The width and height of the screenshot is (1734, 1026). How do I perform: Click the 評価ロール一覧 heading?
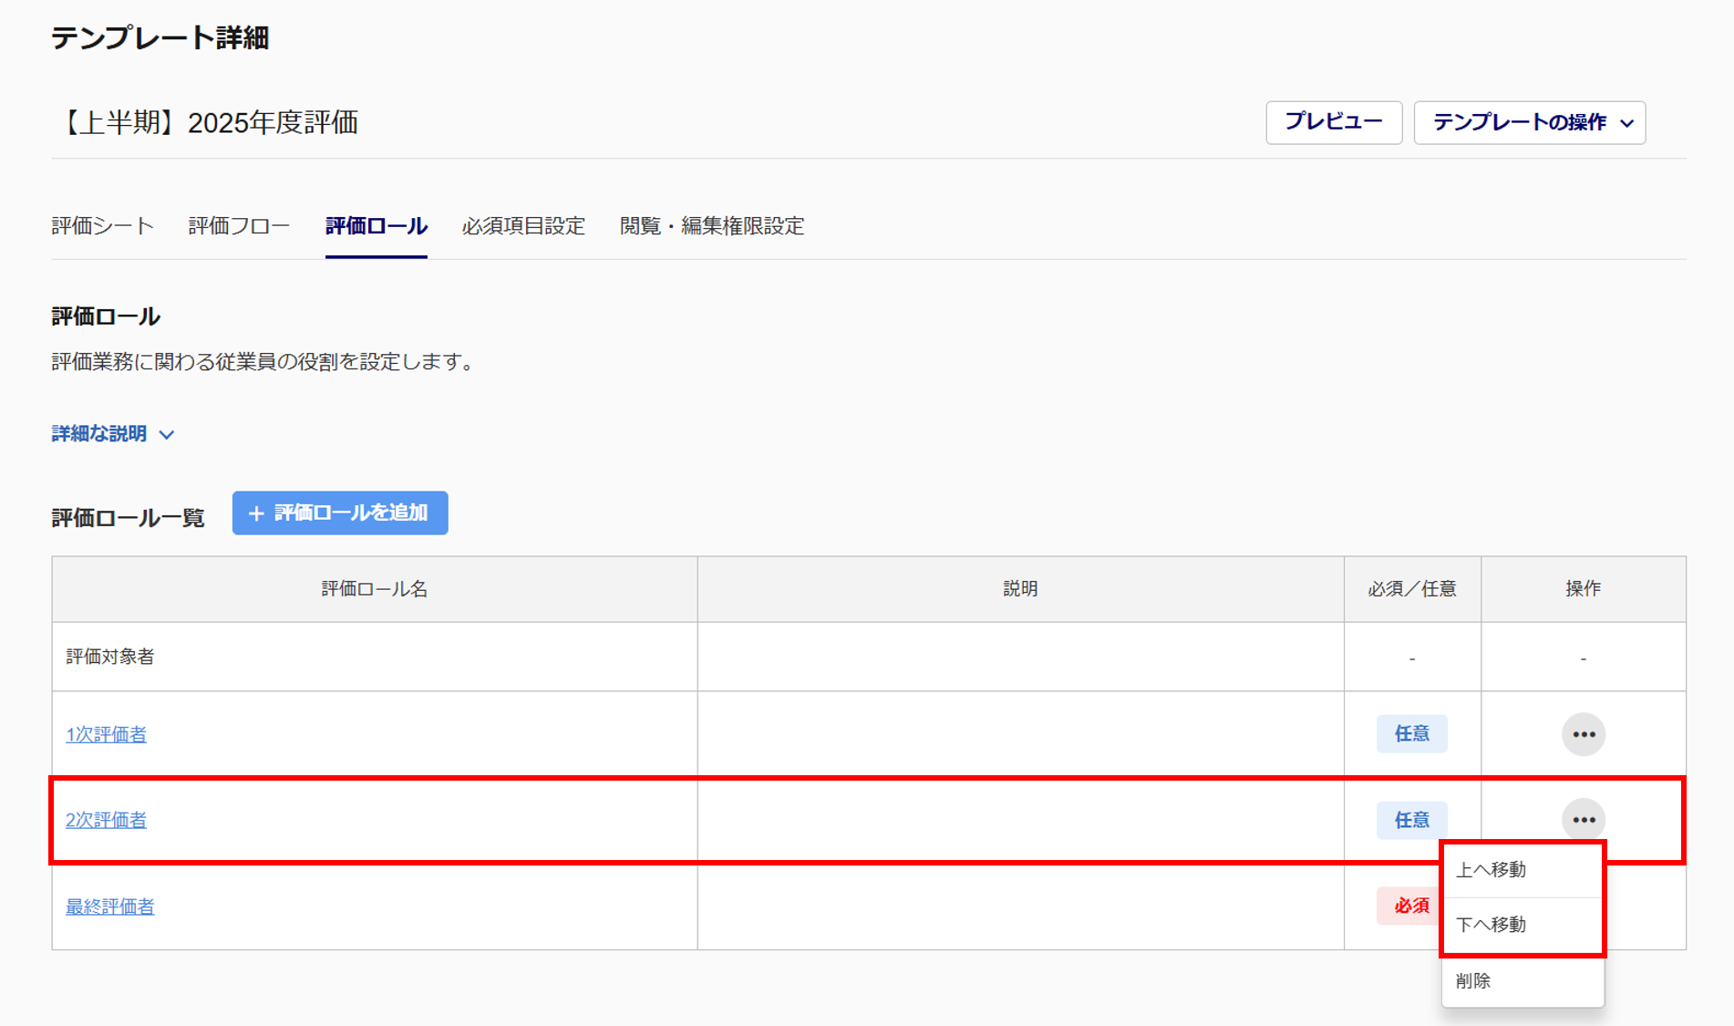tap(128, 518)
